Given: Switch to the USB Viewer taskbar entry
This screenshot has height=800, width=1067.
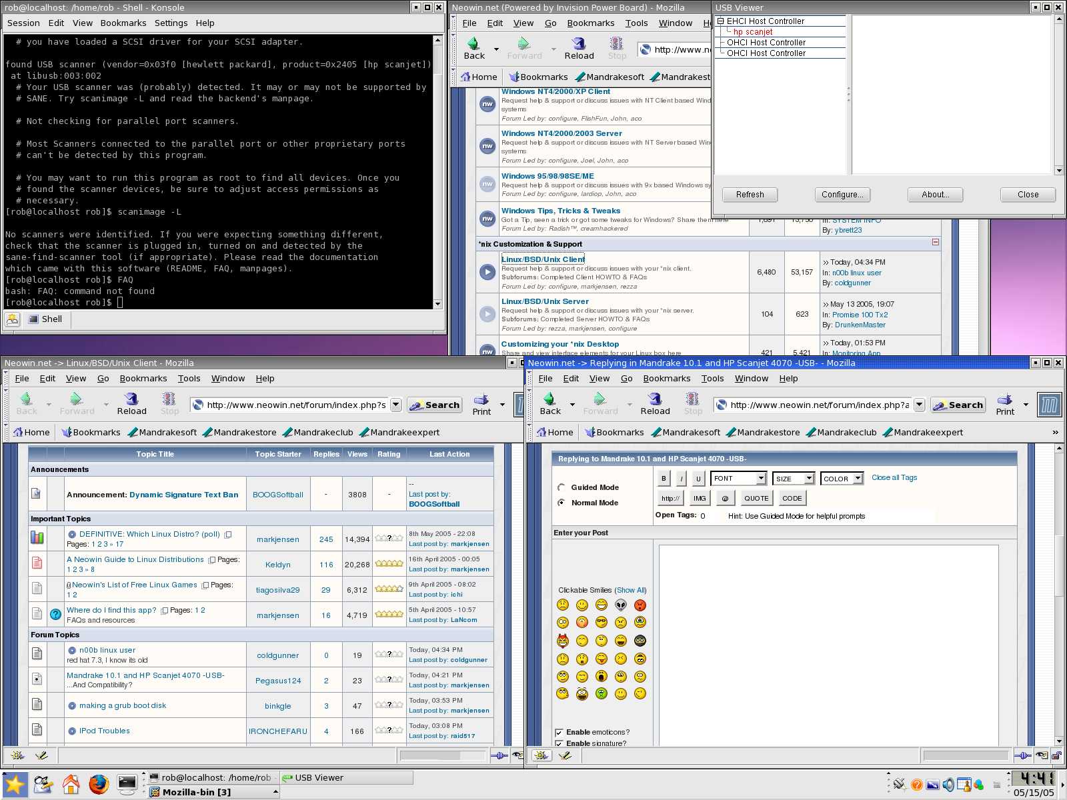Looking at the screenshot, I should pos(318,777).
